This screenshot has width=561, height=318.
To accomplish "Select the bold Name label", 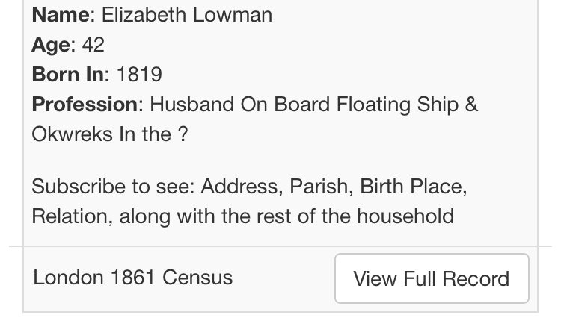I will click(61, 15).
